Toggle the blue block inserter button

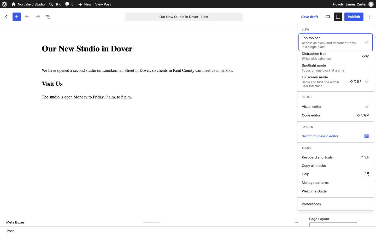17,17
